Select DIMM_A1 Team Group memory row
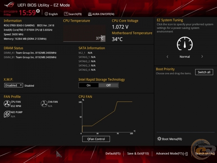 click(30, 53)
